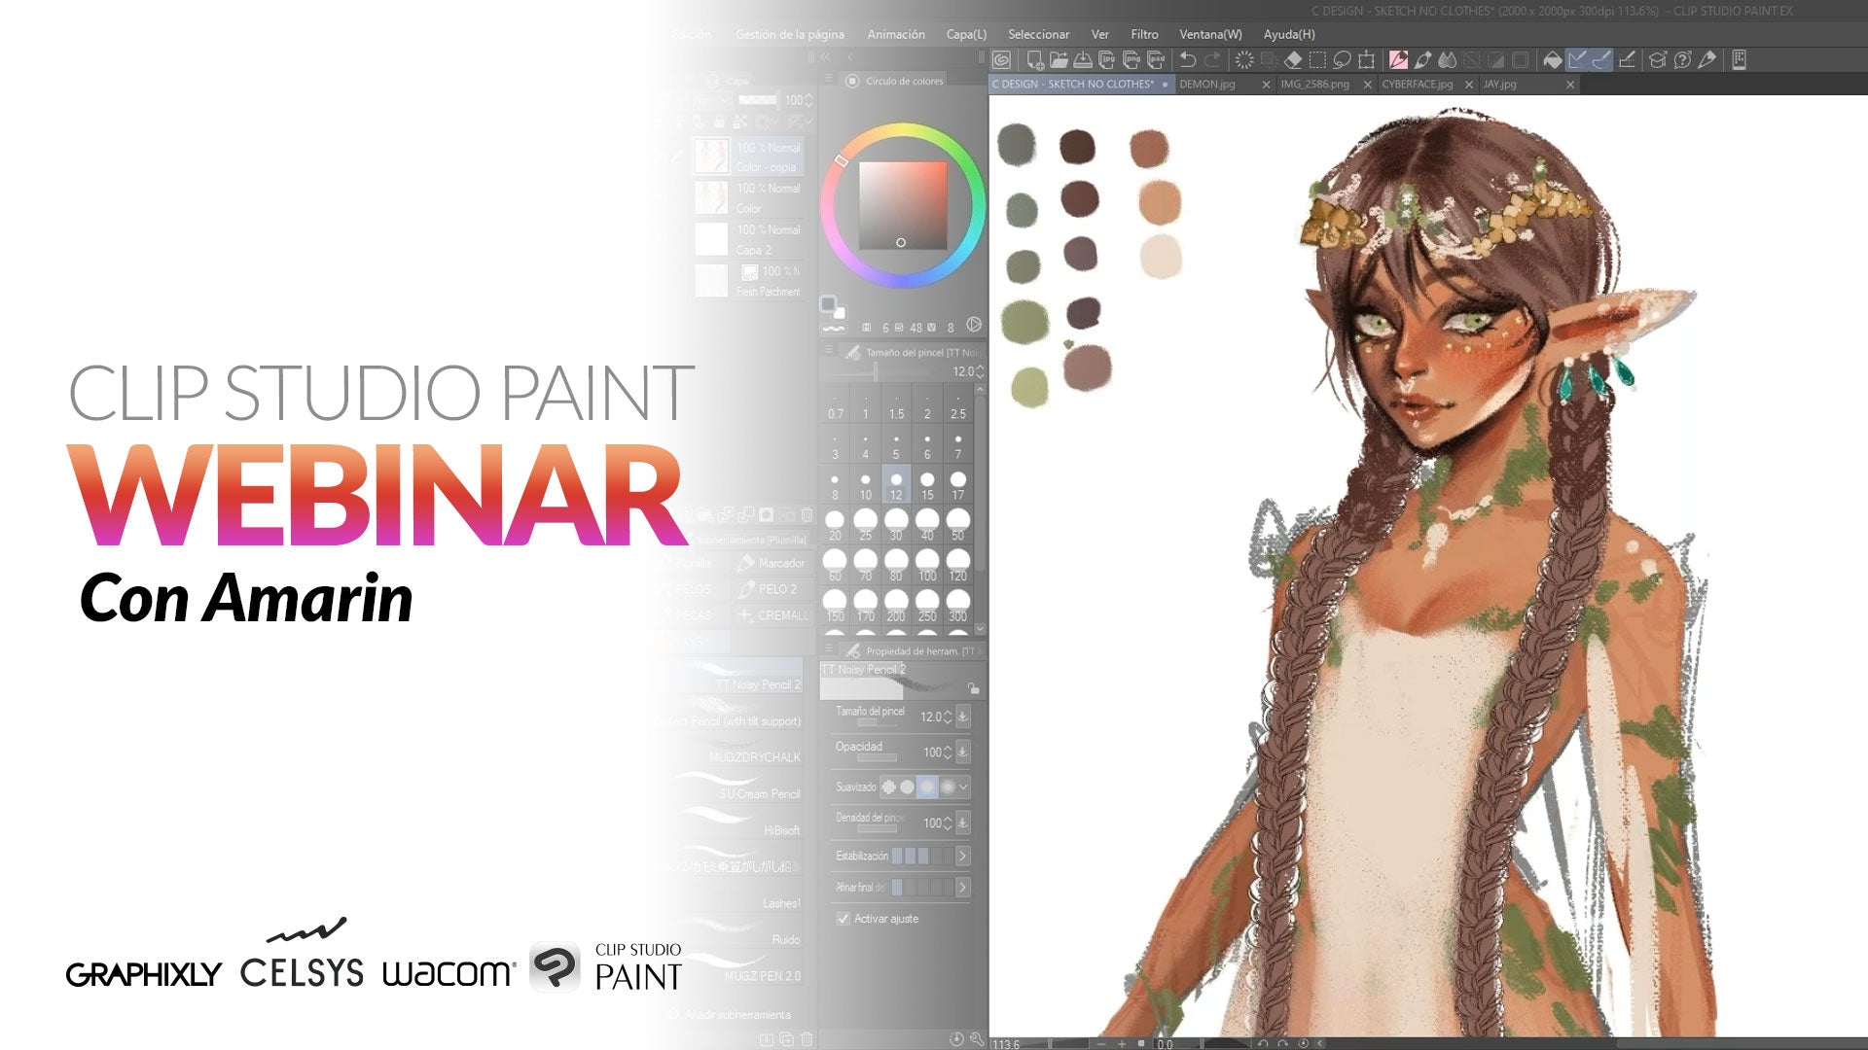Open the Clip Studio launcher icon
The width and height of the screenshot is (1868, 1050).
[x=1002, y=60]
